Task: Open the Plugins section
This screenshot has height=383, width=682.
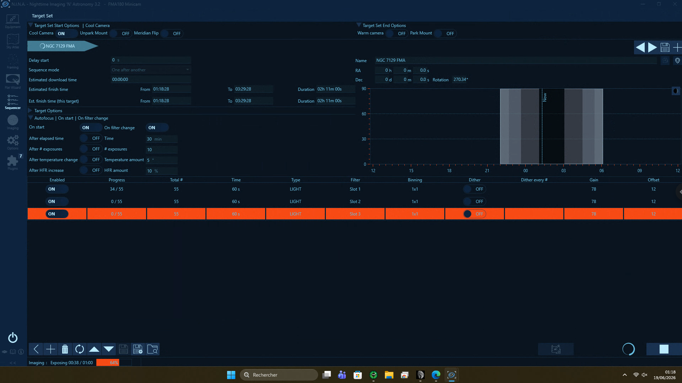Action: point(13,163)
